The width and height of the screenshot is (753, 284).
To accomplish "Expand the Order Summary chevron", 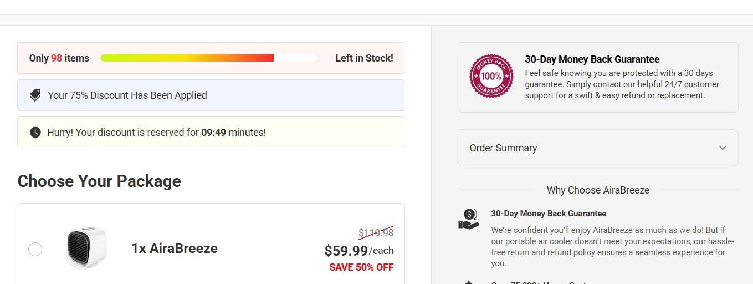I will 723,148.
